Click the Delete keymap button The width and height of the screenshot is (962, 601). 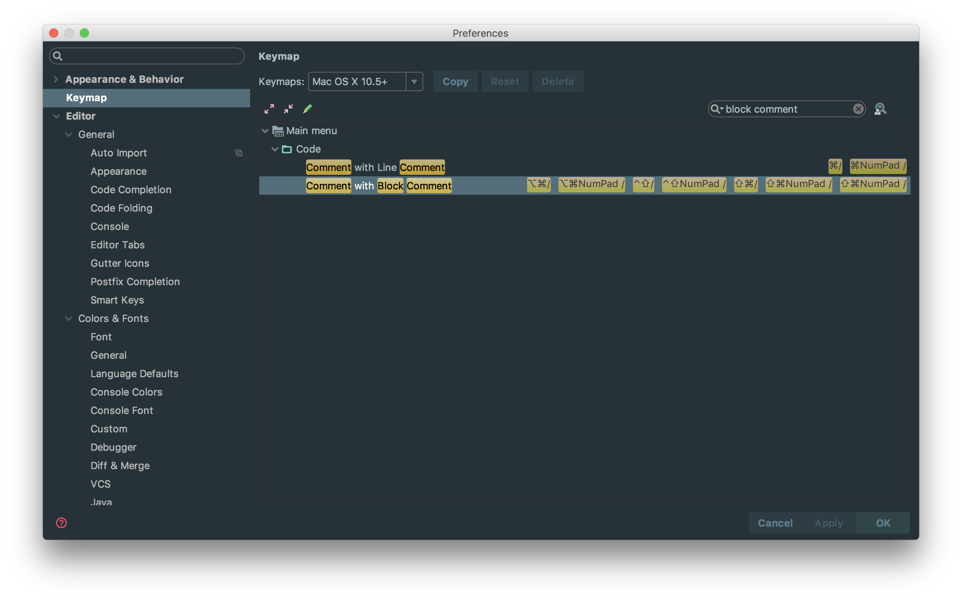[558, 82]
